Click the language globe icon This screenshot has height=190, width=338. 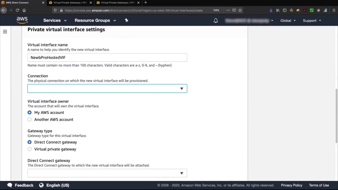pyautogui.click(x=41, y=185)
